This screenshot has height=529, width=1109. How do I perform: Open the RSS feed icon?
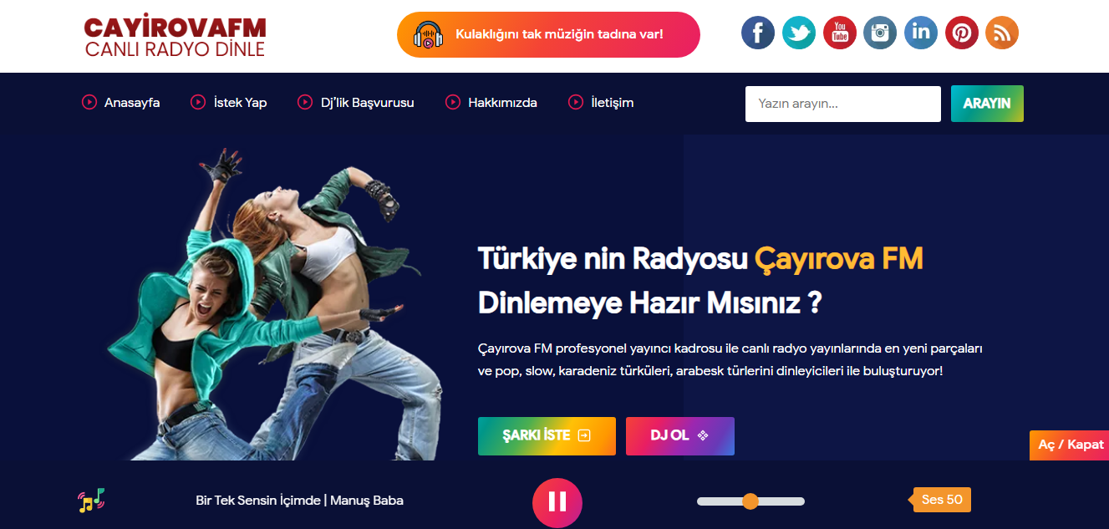point(1002,33)
